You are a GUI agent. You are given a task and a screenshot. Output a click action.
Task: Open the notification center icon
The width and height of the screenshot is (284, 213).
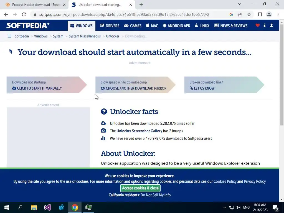tap(275, 208)
